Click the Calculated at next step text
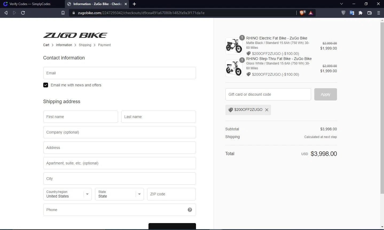Screen dimensions: 384x230 click(x=320, y=137)
